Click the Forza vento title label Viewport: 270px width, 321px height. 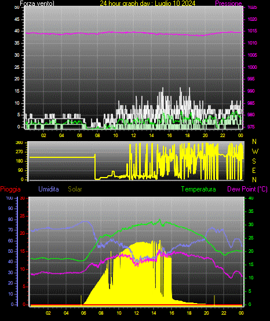[37, 3]
